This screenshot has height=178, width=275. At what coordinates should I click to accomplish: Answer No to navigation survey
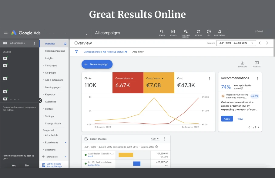27,165
